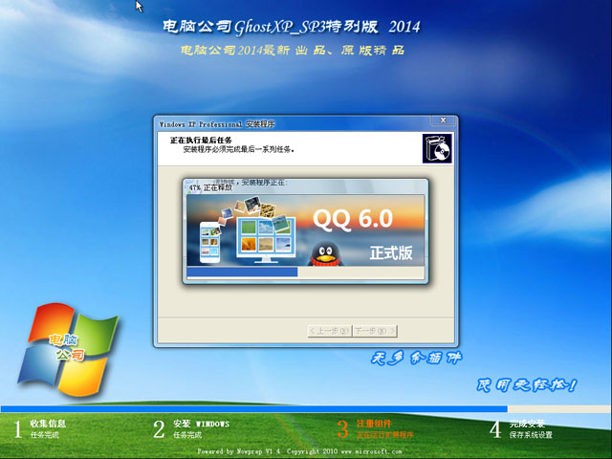Click the 47% 正在释放 status text
The width and height of the screenshot is (612, 459).
(210, 187)
